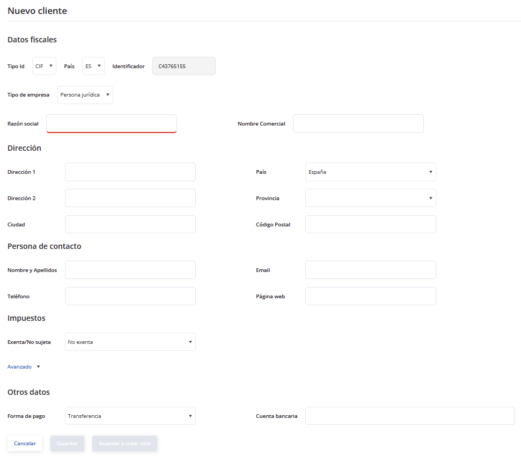521x456 pixels.
Task: Click the Identificador field with C43765155
Action: point(184,66)
